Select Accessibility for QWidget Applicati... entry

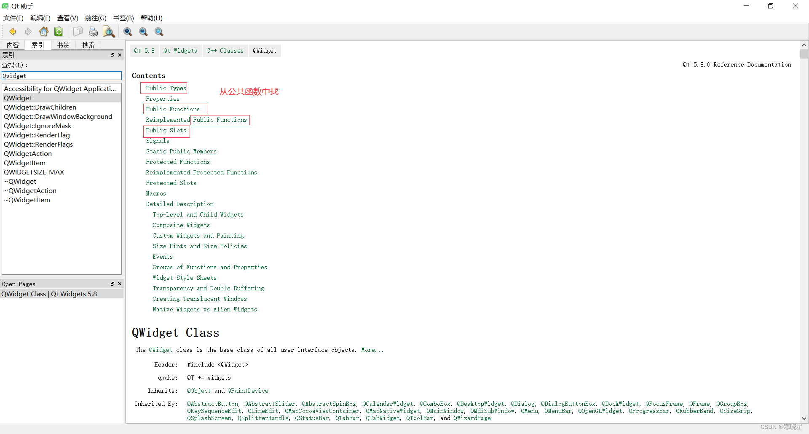coord(62,89)
